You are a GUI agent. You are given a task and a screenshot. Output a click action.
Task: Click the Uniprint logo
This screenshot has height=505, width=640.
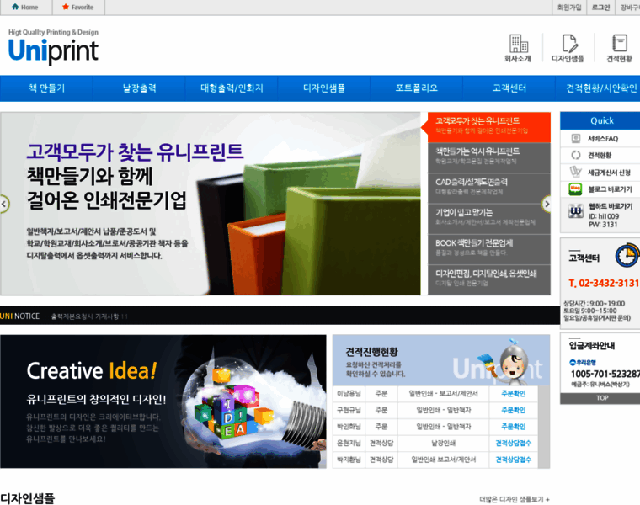tap(53, 46)
